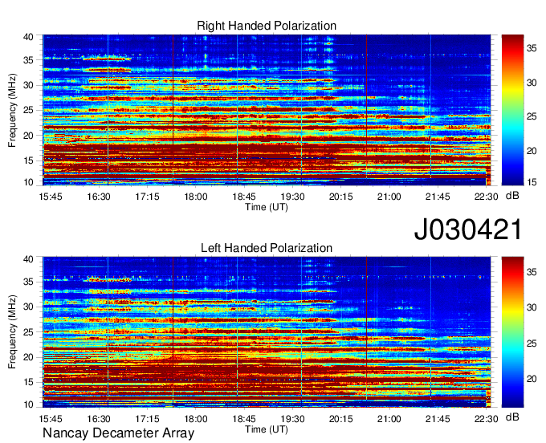This screenshot has width=546, height=443.
Task: Click the 20:15 time tick under Left Handed plot
Action: pos(341,419)
